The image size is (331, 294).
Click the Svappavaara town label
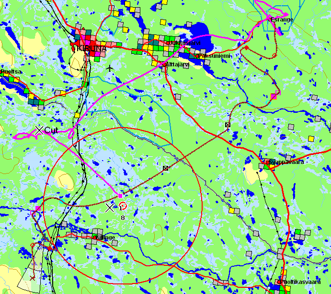(x=286, y=162)
